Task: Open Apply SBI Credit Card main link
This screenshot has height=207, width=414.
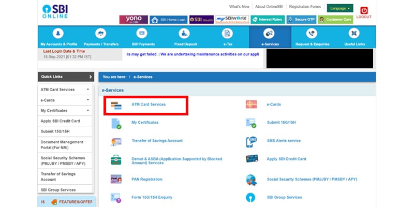Action: tap(287, 159)
